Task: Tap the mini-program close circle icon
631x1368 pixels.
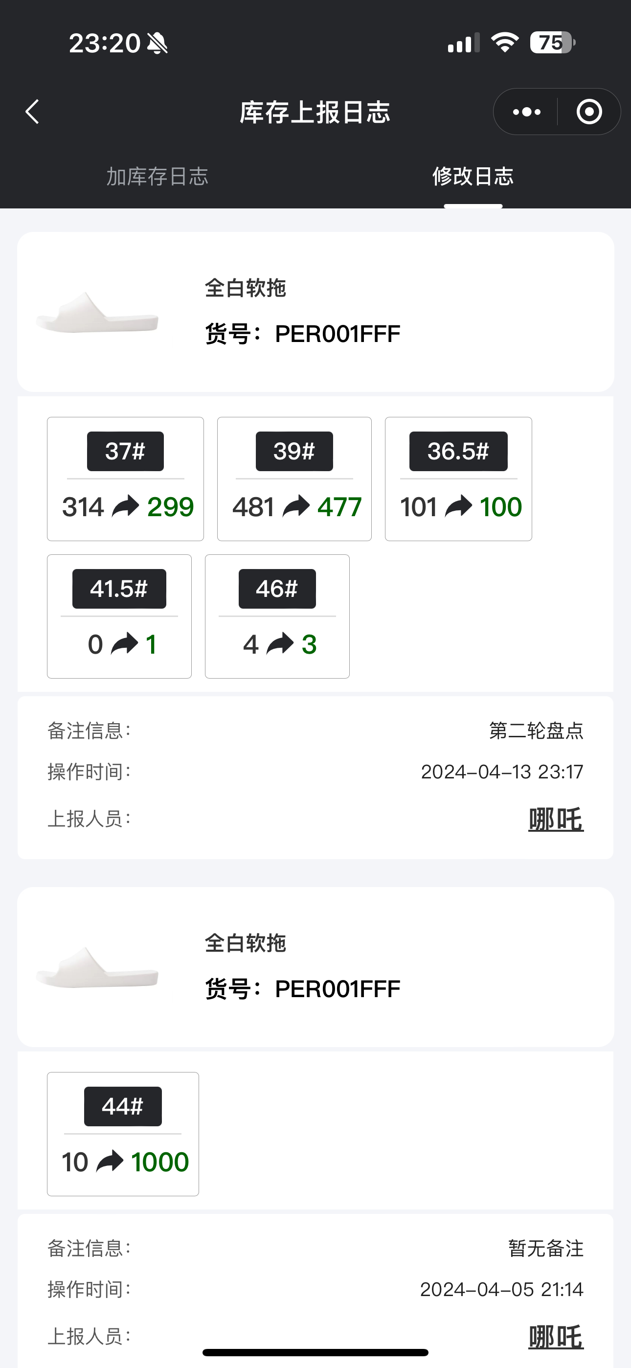Action: click(x=589, y=112)
